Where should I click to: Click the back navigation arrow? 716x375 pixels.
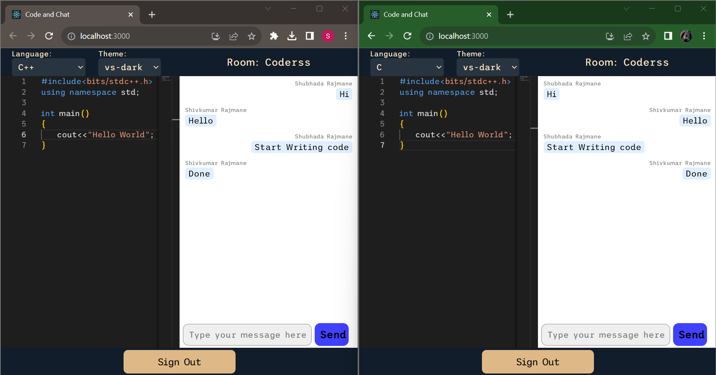(x=13, y=36)
